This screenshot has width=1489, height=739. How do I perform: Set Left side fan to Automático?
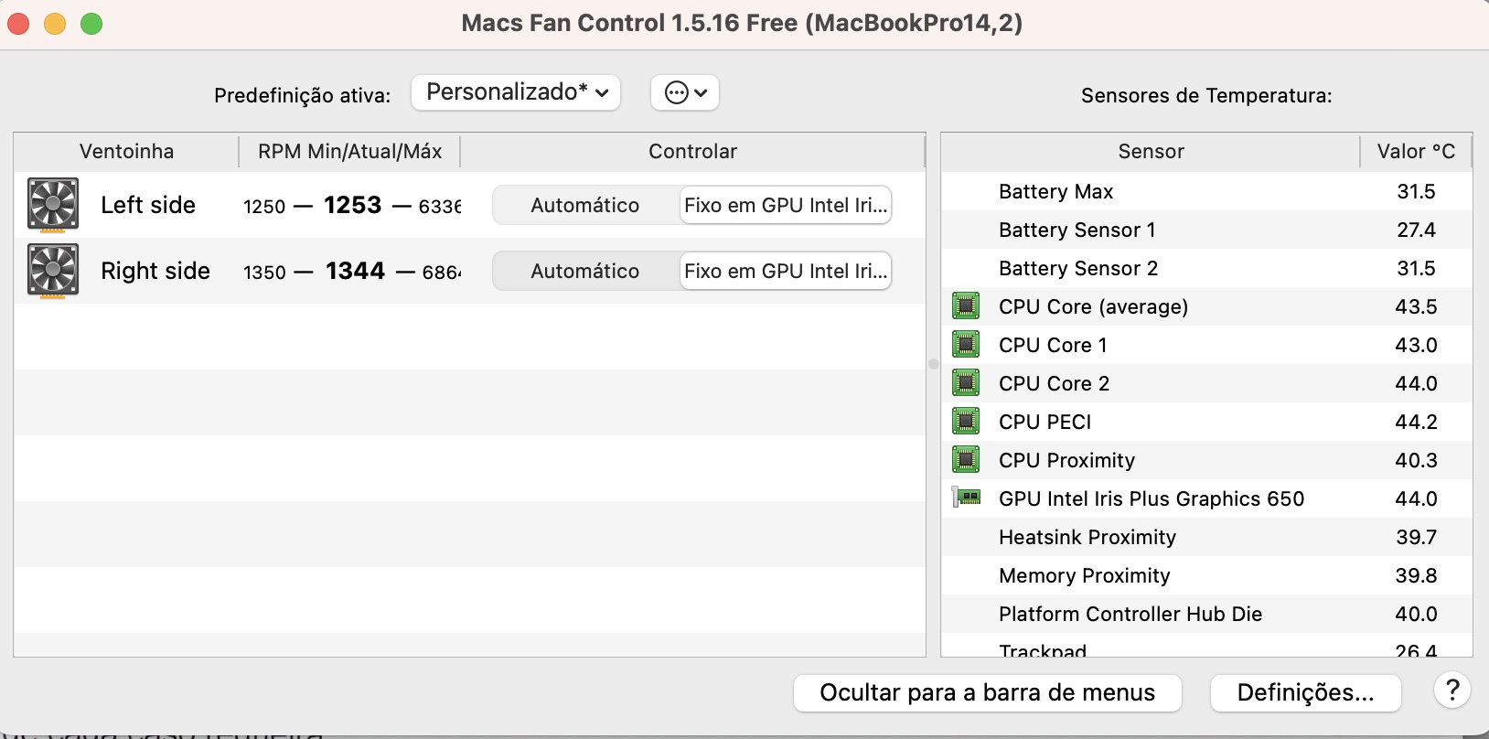(585, 205)
